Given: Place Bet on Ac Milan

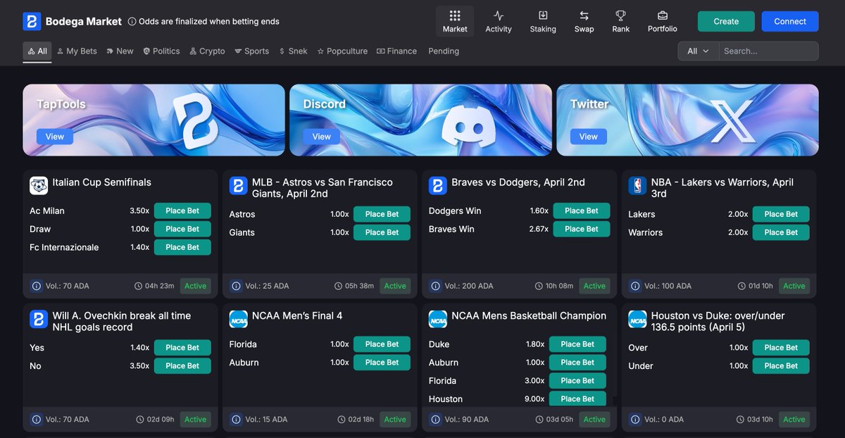Looking at the screenshot, I should coord(182,211).
